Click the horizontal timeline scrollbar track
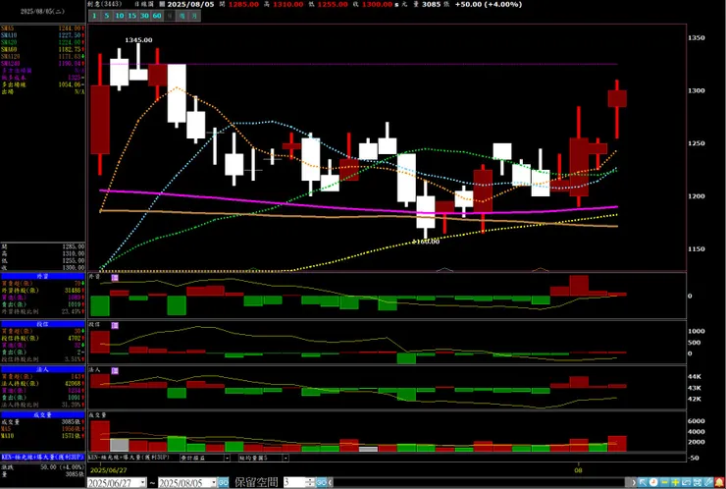Screen dimensions: 726x489 click(479, 482)
